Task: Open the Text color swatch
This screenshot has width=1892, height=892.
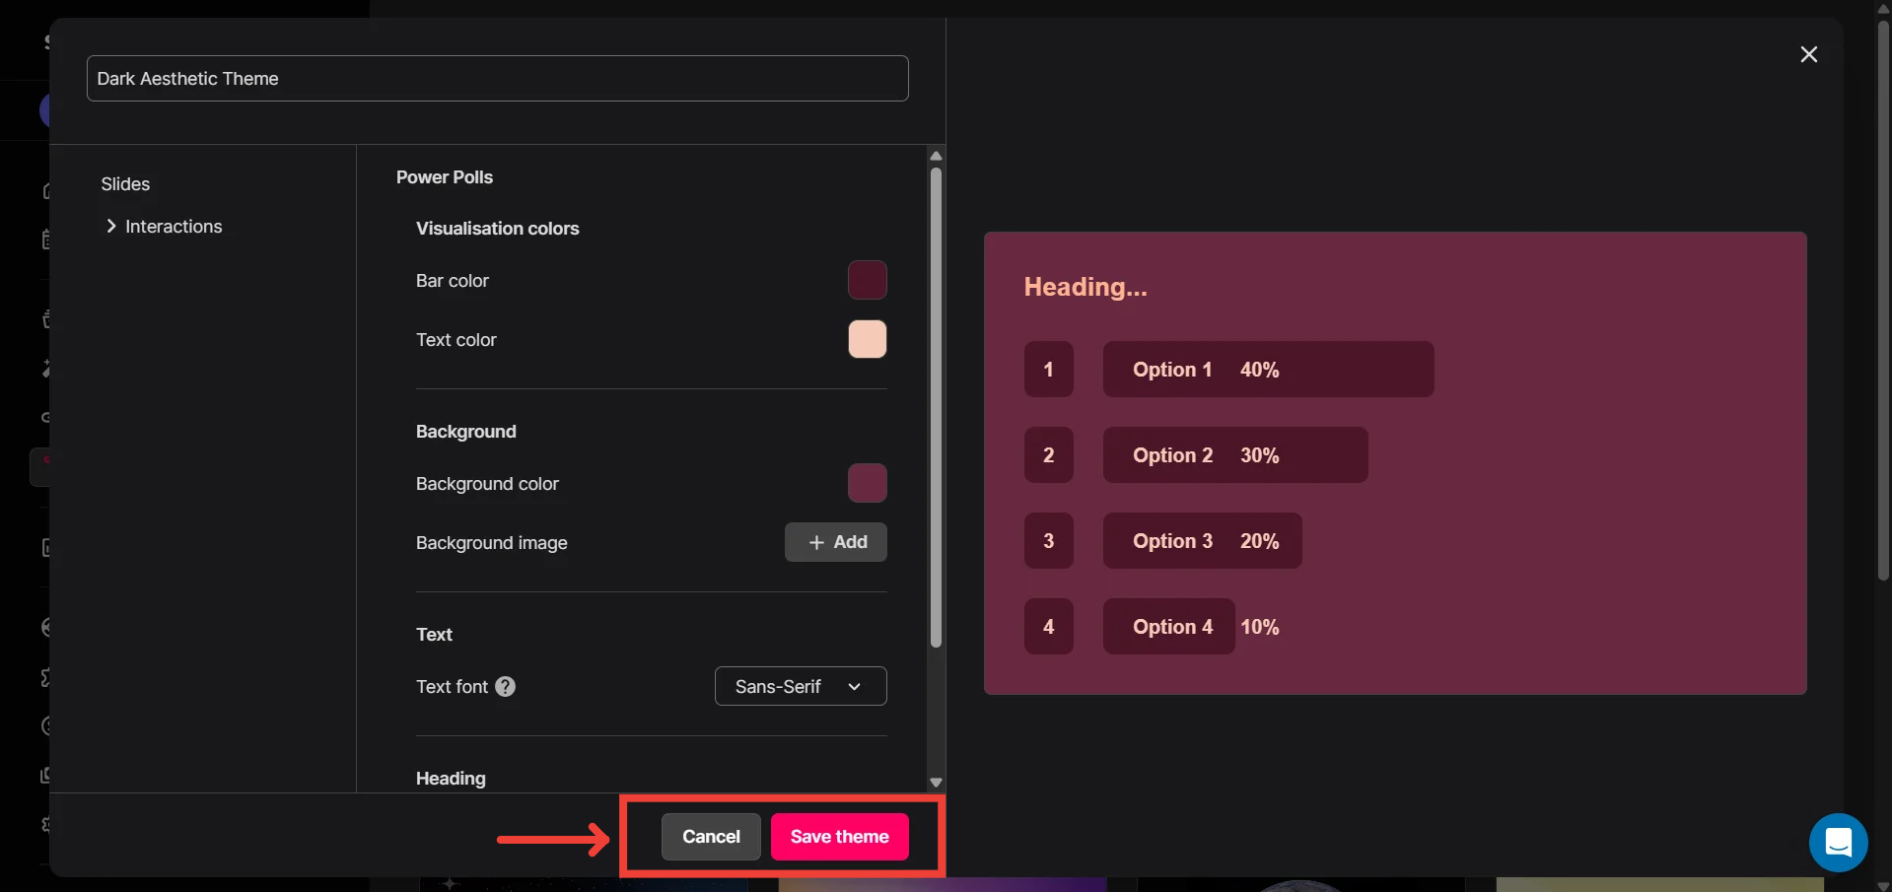Action: click(x=867, y=339)
